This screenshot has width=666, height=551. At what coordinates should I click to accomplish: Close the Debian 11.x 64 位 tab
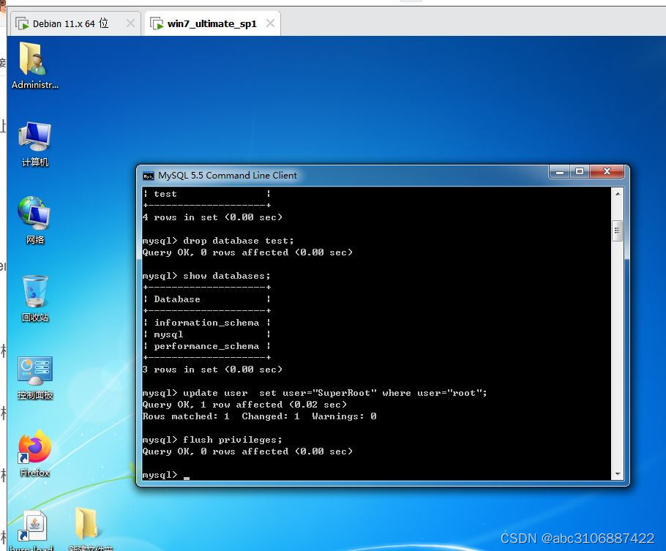point(130,23)
